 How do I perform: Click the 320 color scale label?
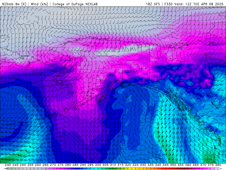(x=128, y=165)
